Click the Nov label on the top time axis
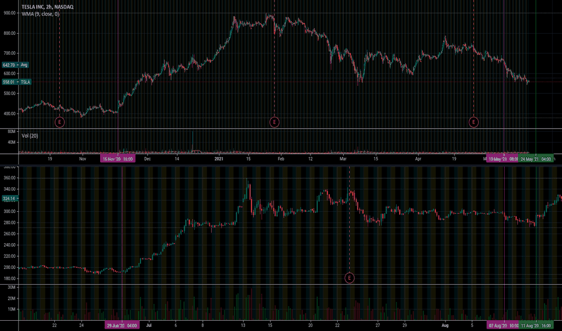Screen dimensions: 562x331 [83, 159]
